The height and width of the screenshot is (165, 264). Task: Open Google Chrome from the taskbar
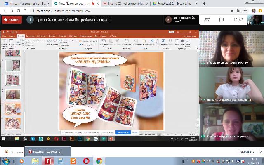click(99, 161)
